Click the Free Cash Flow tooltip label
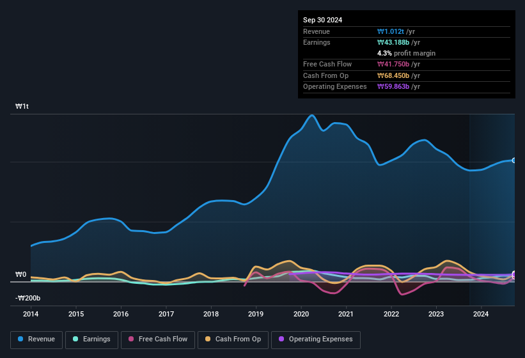The height and width of the screenshot is (358, 525). (327, 64)
